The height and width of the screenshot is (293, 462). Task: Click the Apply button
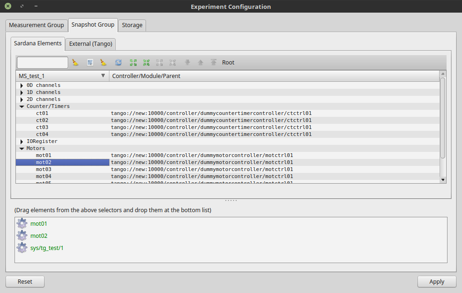pos(437,281)
